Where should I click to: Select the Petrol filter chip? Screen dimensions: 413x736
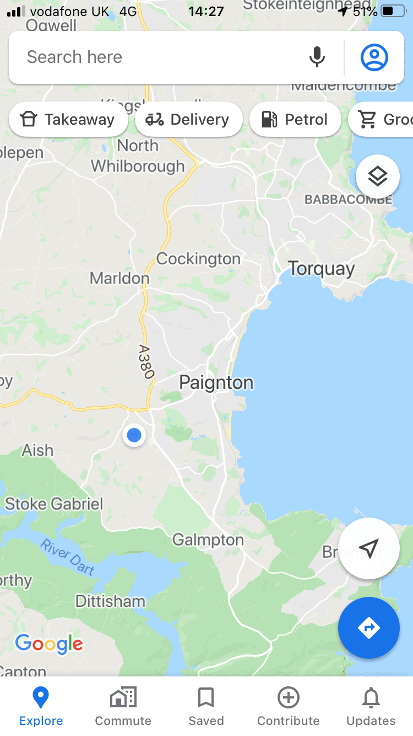pos(295,119)
